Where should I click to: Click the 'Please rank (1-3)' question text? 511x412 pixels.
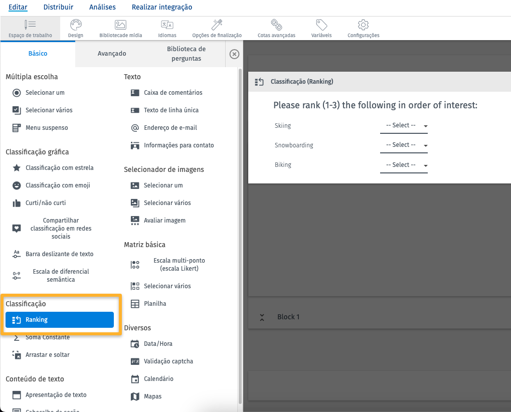(375, 105)
